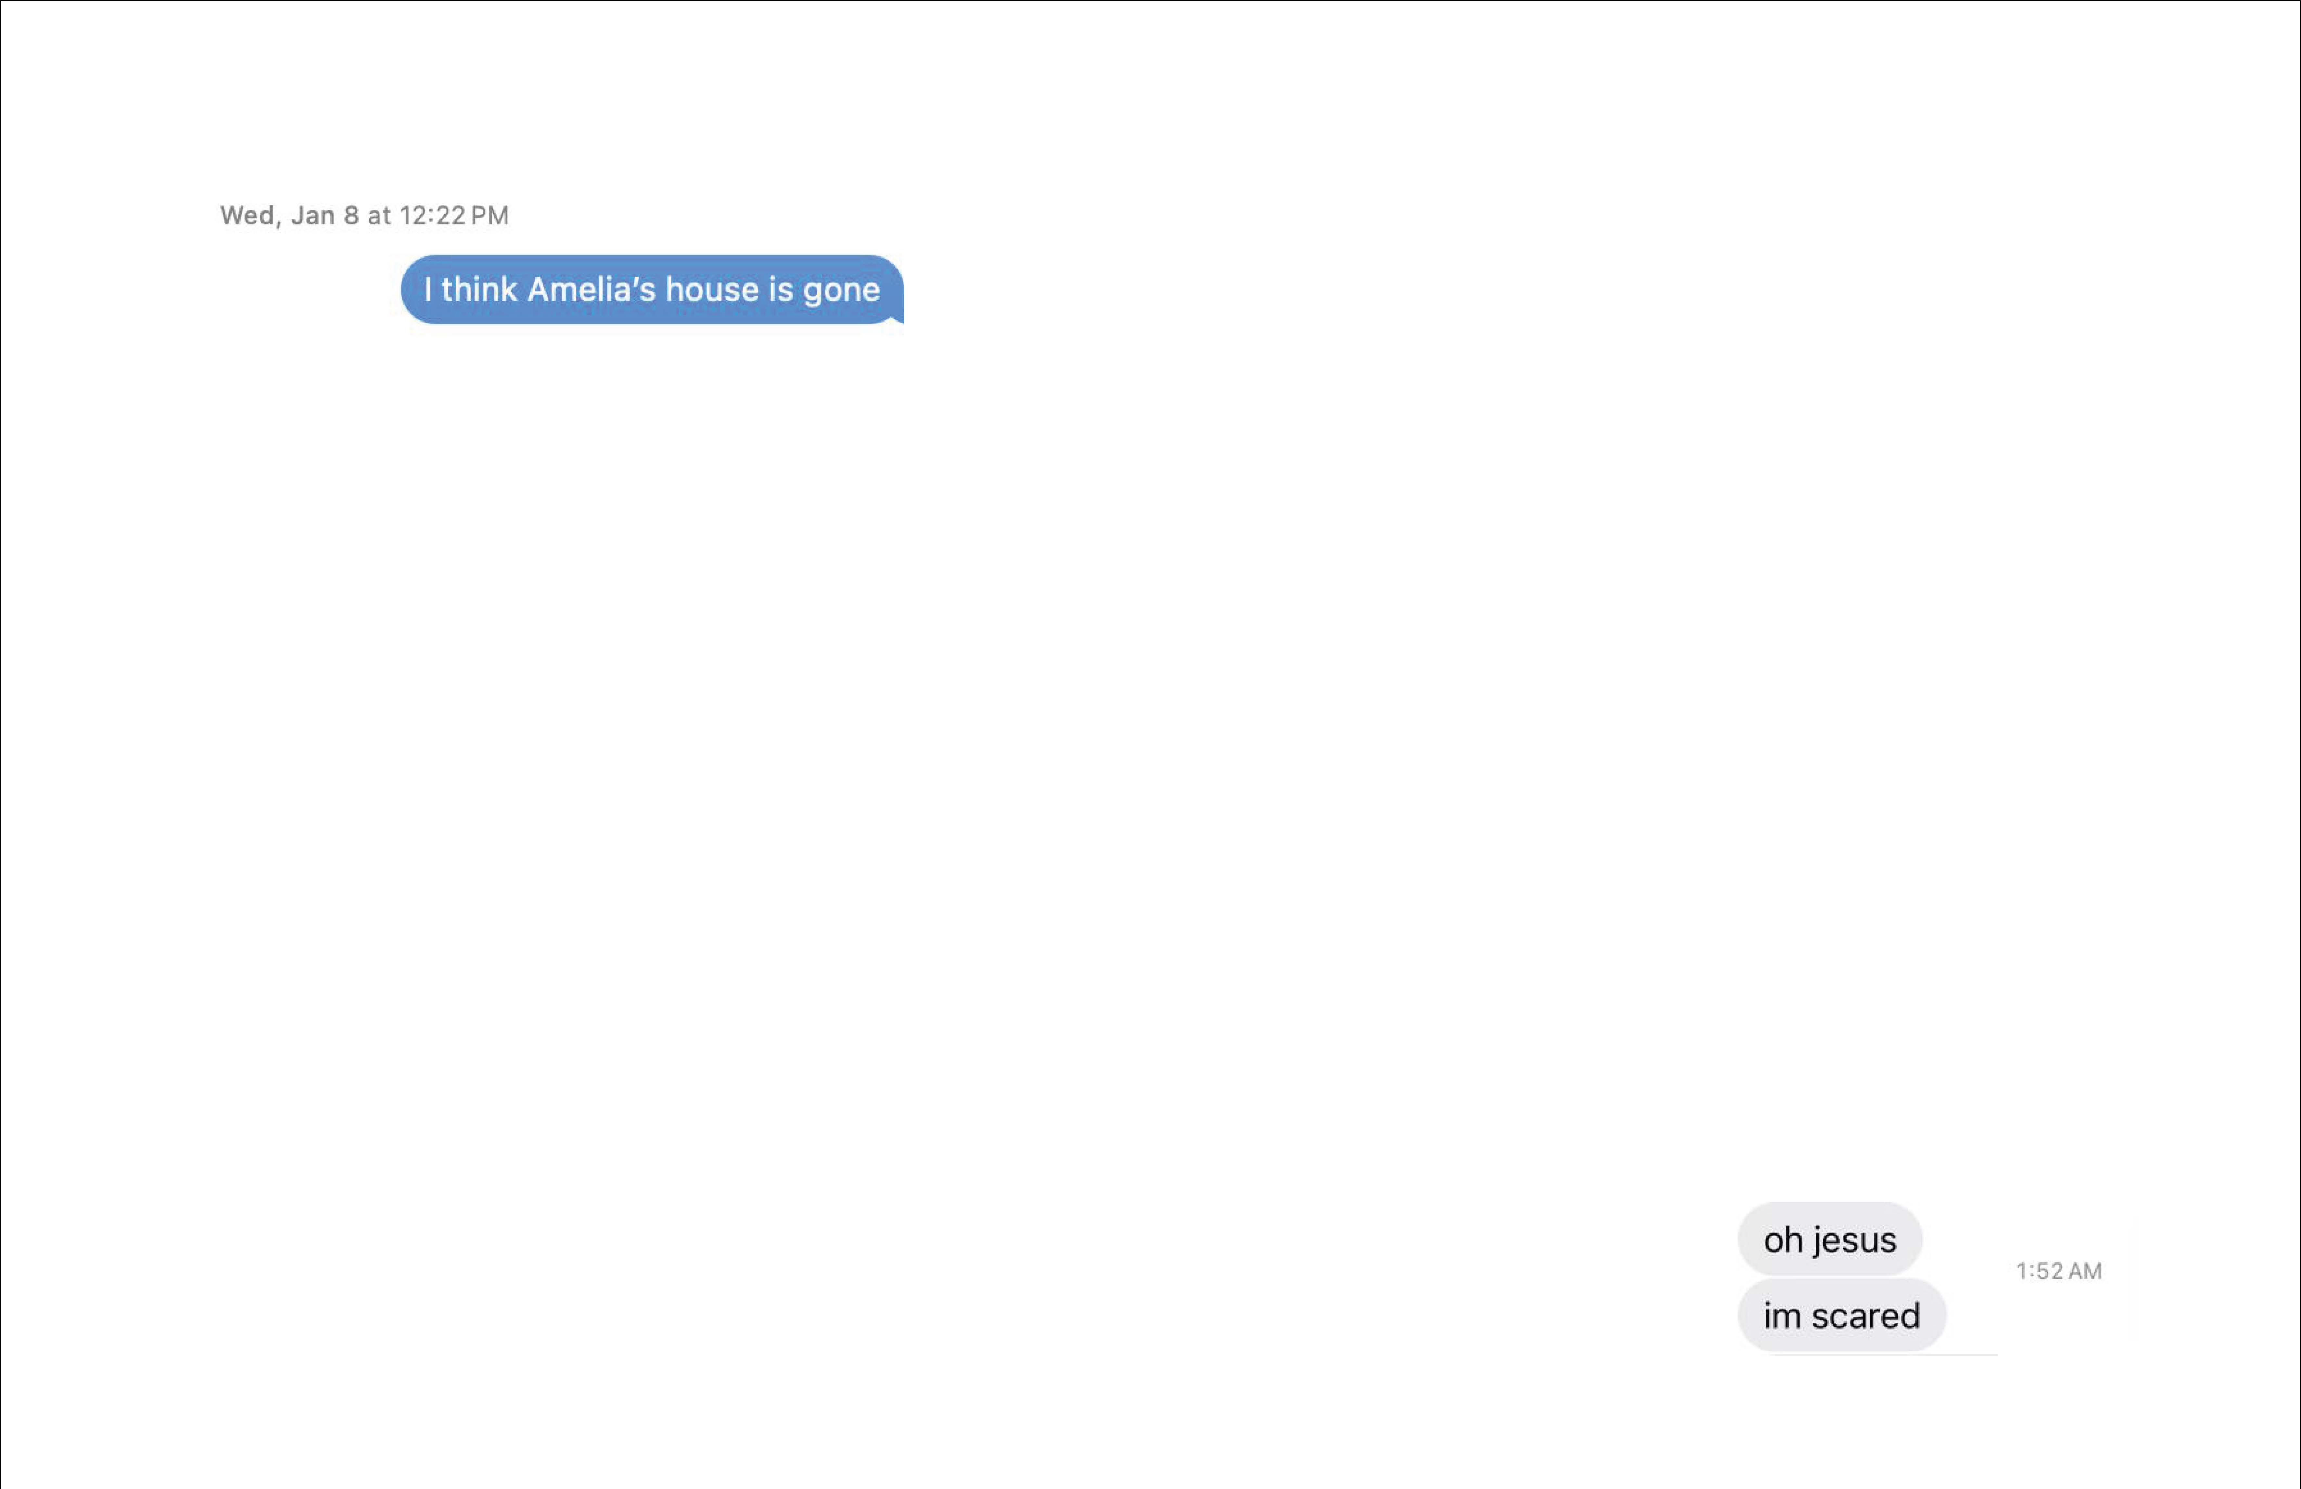Click the "im scared" message bubble
Screen dimensions: 2301x1489
tap(1841, 1315)
